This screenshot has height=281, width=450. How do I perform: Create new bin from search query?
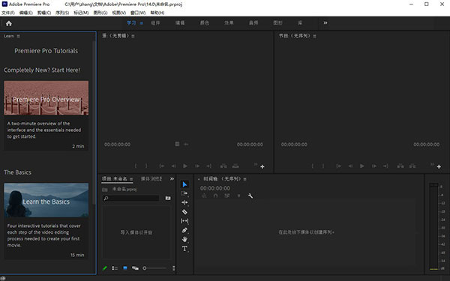[168, 198]
